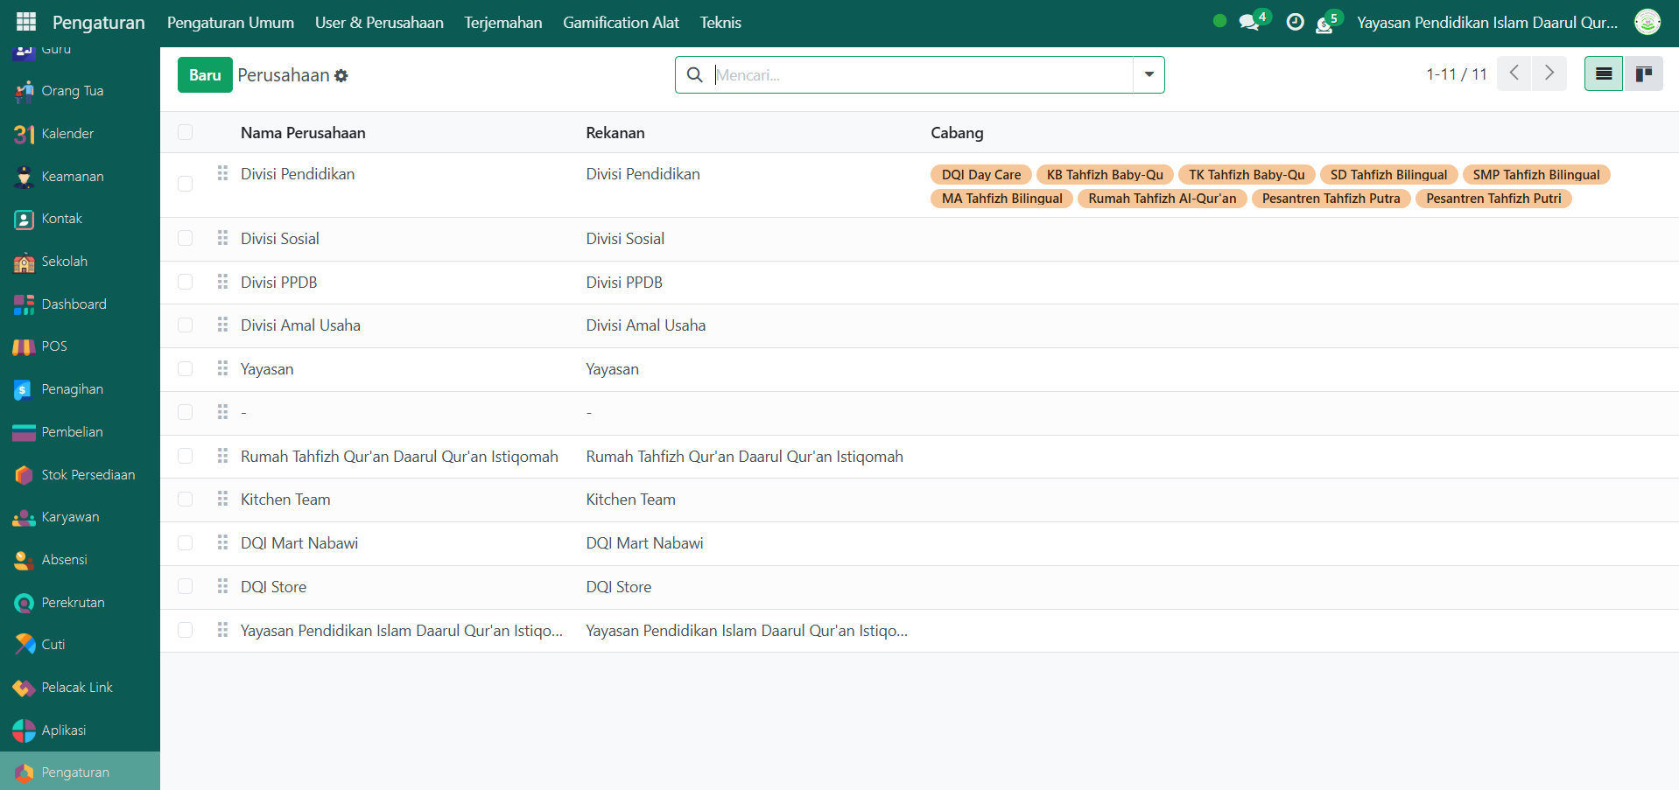Open the User & Perusahaan menu

[x=379, y=23]
